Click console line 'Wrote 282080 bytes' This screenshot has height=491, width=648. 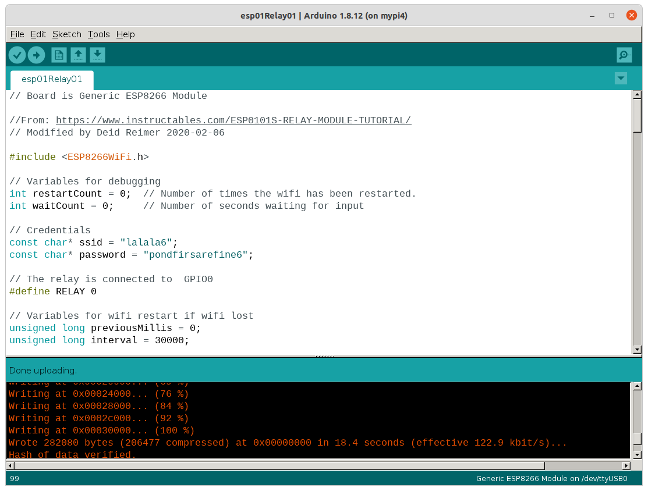(x=288, y=442)
